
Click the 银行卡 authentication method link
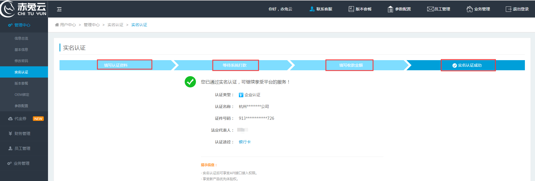pyautogui.click(x=245, y=142)
